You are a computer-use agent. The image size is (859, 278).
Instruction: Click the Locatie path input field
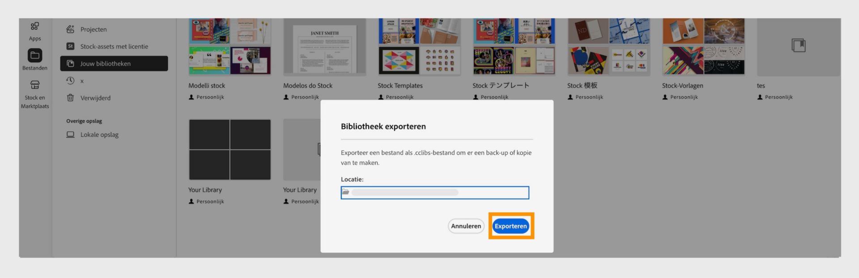pyautogui.click(x=435, y=192)
